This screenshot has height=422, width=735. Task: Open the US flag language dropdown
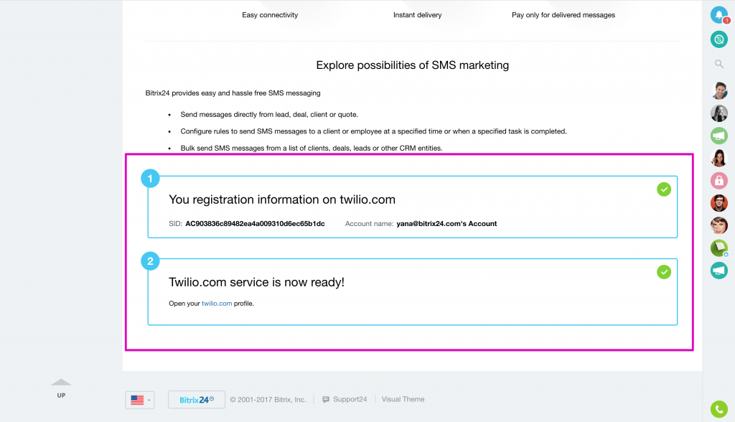[x=140, y=400]
